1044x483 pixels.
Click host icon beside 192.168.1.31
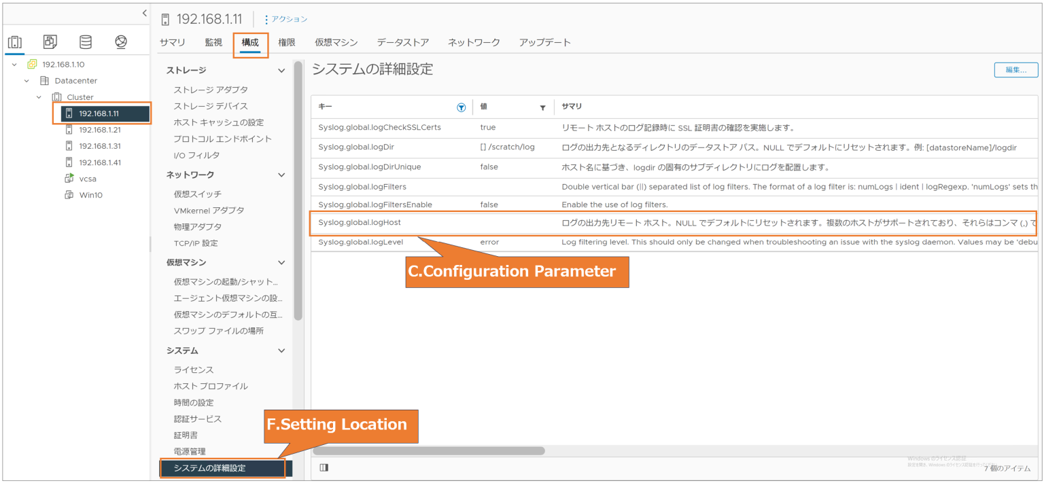point(69,146)
